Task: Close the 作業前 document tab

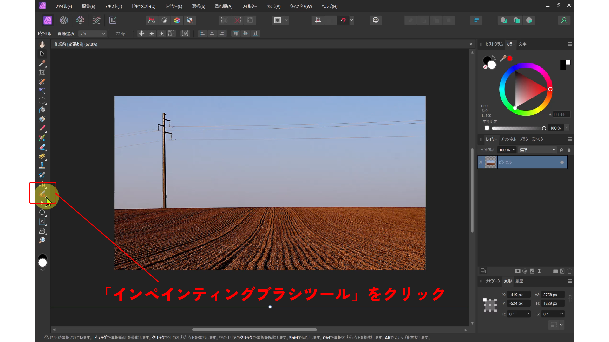Action: [x=470, y=44]
